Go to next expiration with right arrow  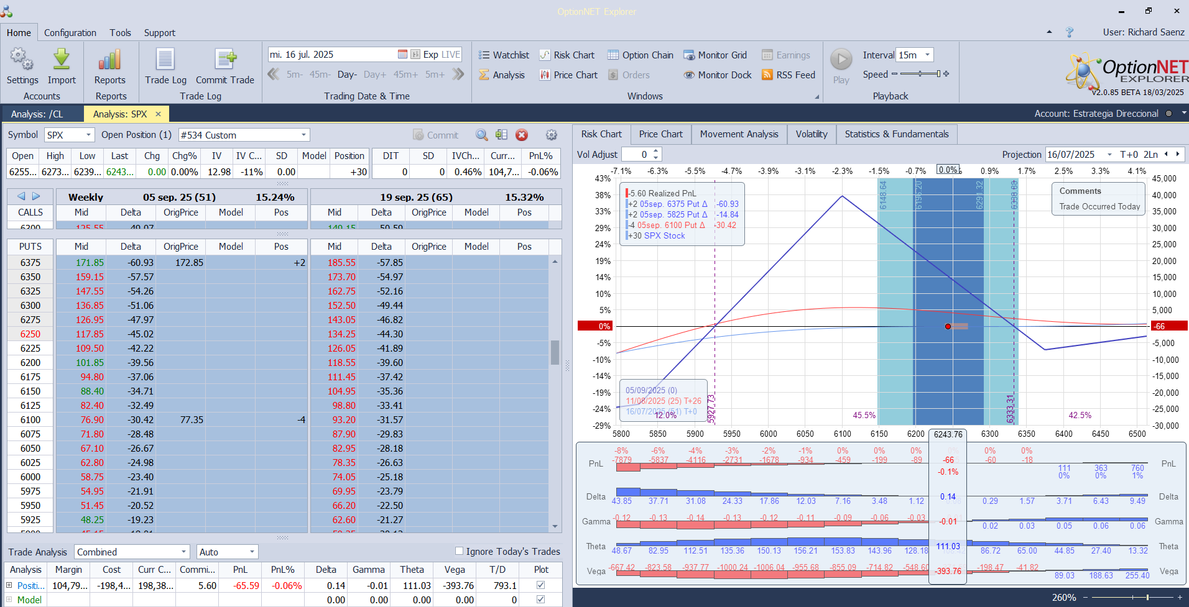tap(36, 196)
